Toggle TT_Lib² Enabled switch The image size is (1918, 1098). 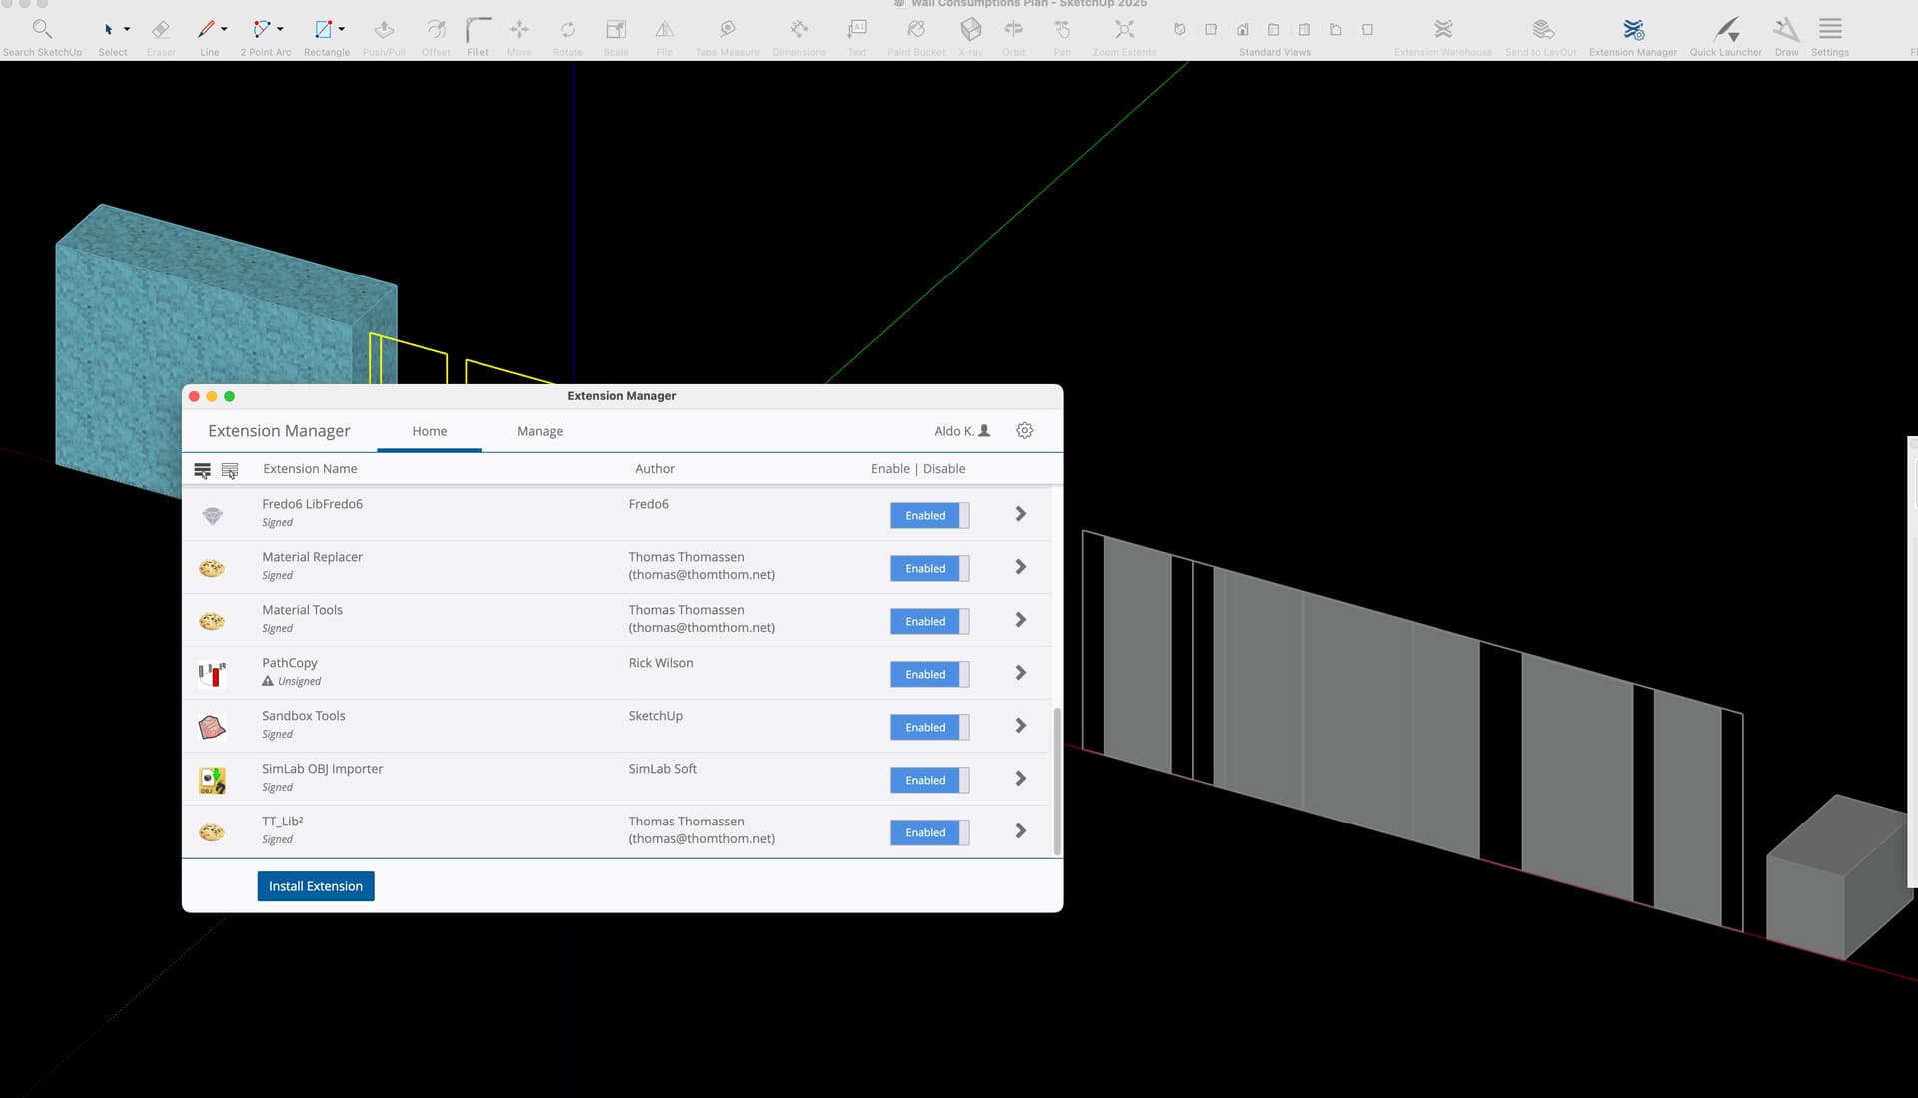point(929,832)
